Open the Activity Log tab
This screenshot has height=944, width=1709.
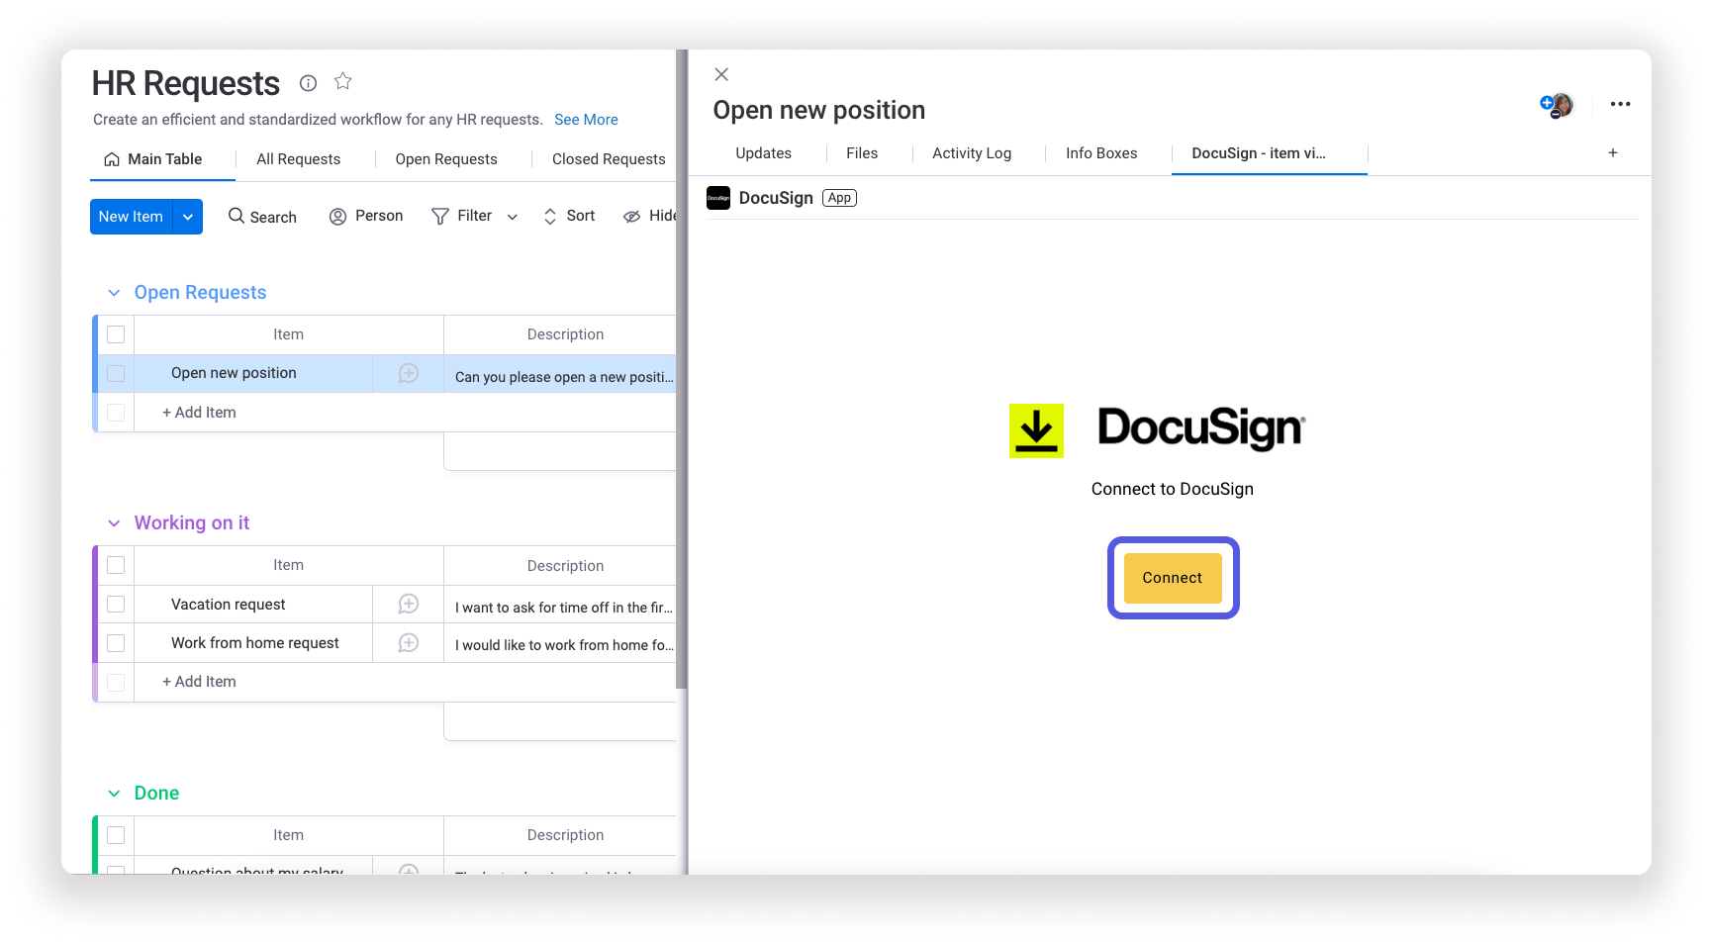tap(971, 152)
